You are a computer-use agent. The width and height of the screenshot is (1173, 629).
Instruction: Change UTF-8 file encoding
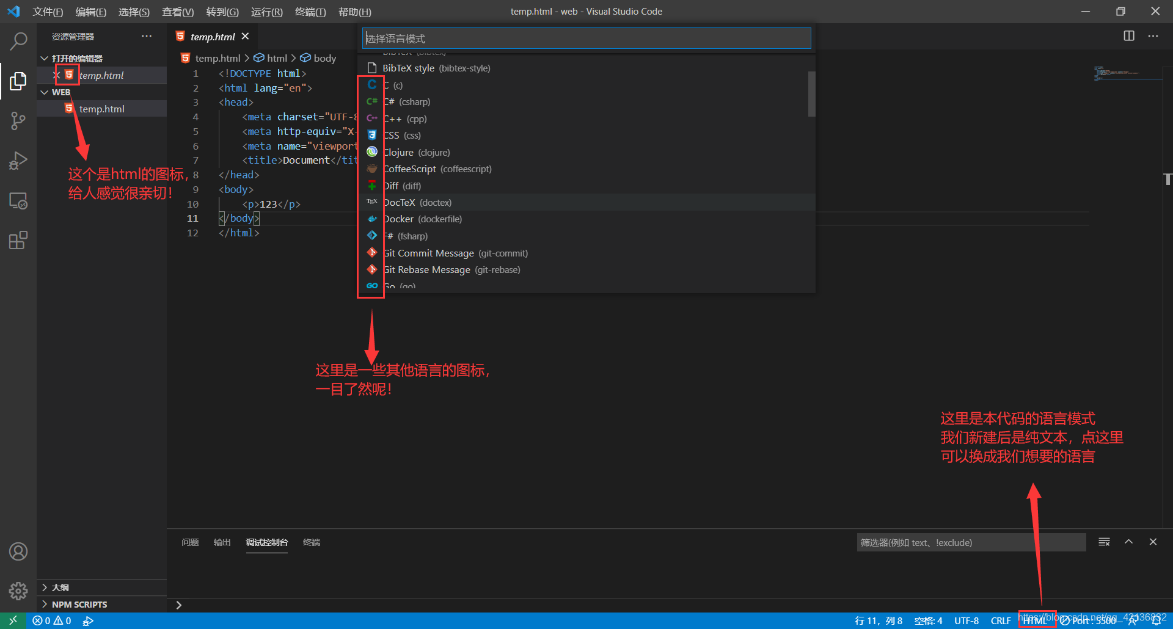[x=967, y=620]
